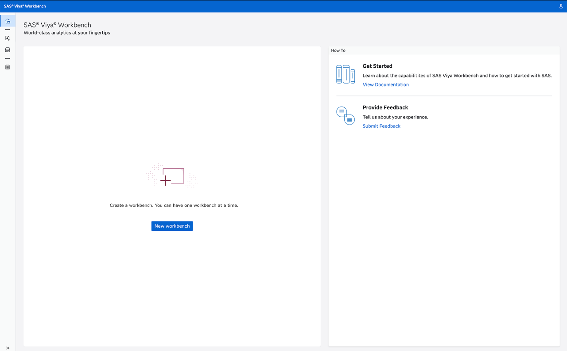Open the user profile icon
The height and width of the screenshot is (351, 567).
561,6
